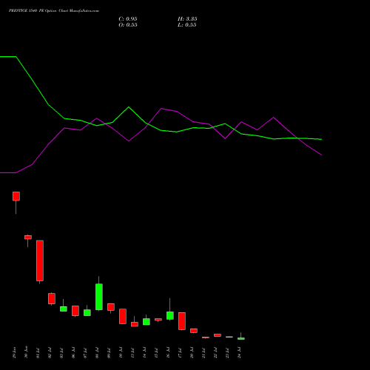This screenshot has height=370, width=370.
Task: Click the '02 Jul' date label
Action: click(50, 353)
